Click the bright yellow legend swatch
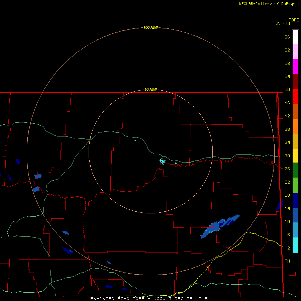 [295, 156]
